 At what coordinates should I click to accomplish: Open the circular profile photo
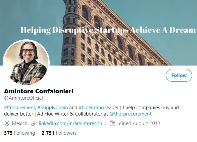pyautogui.click(x=26, y=63)
